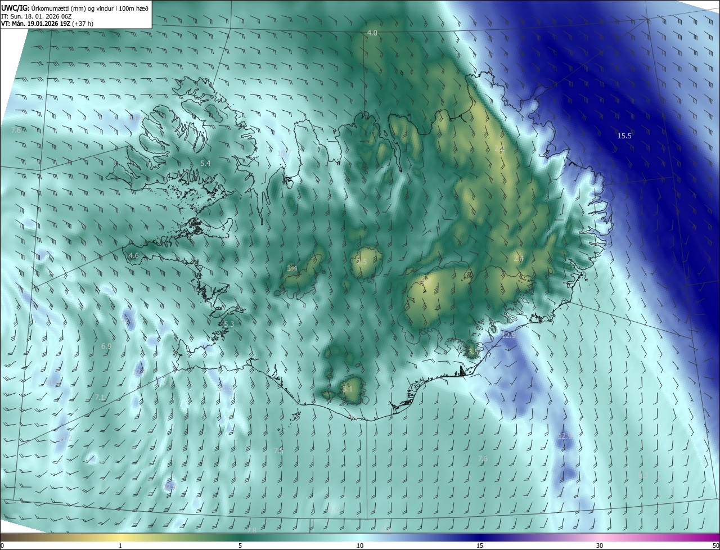720x550 pixels.
Task: Click the 50 label on the color scale
Action: (715, 546)
